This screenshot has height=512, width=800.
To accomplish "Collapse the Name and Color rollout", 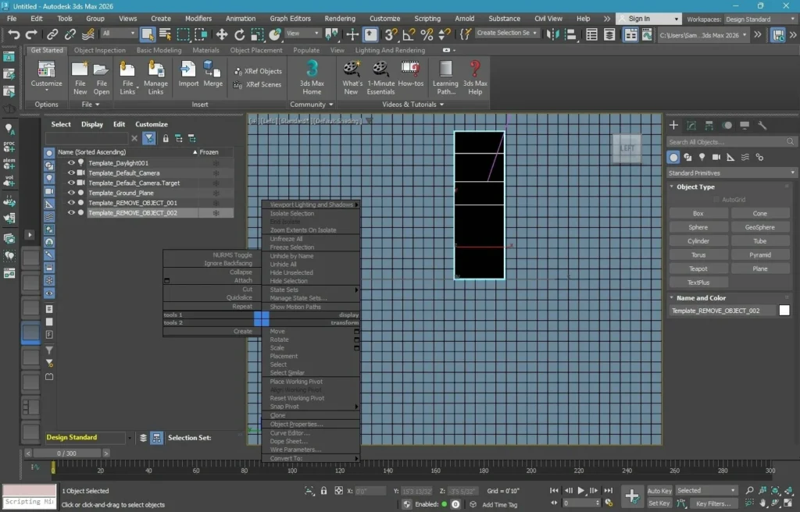I will click(x=672, y=298).
